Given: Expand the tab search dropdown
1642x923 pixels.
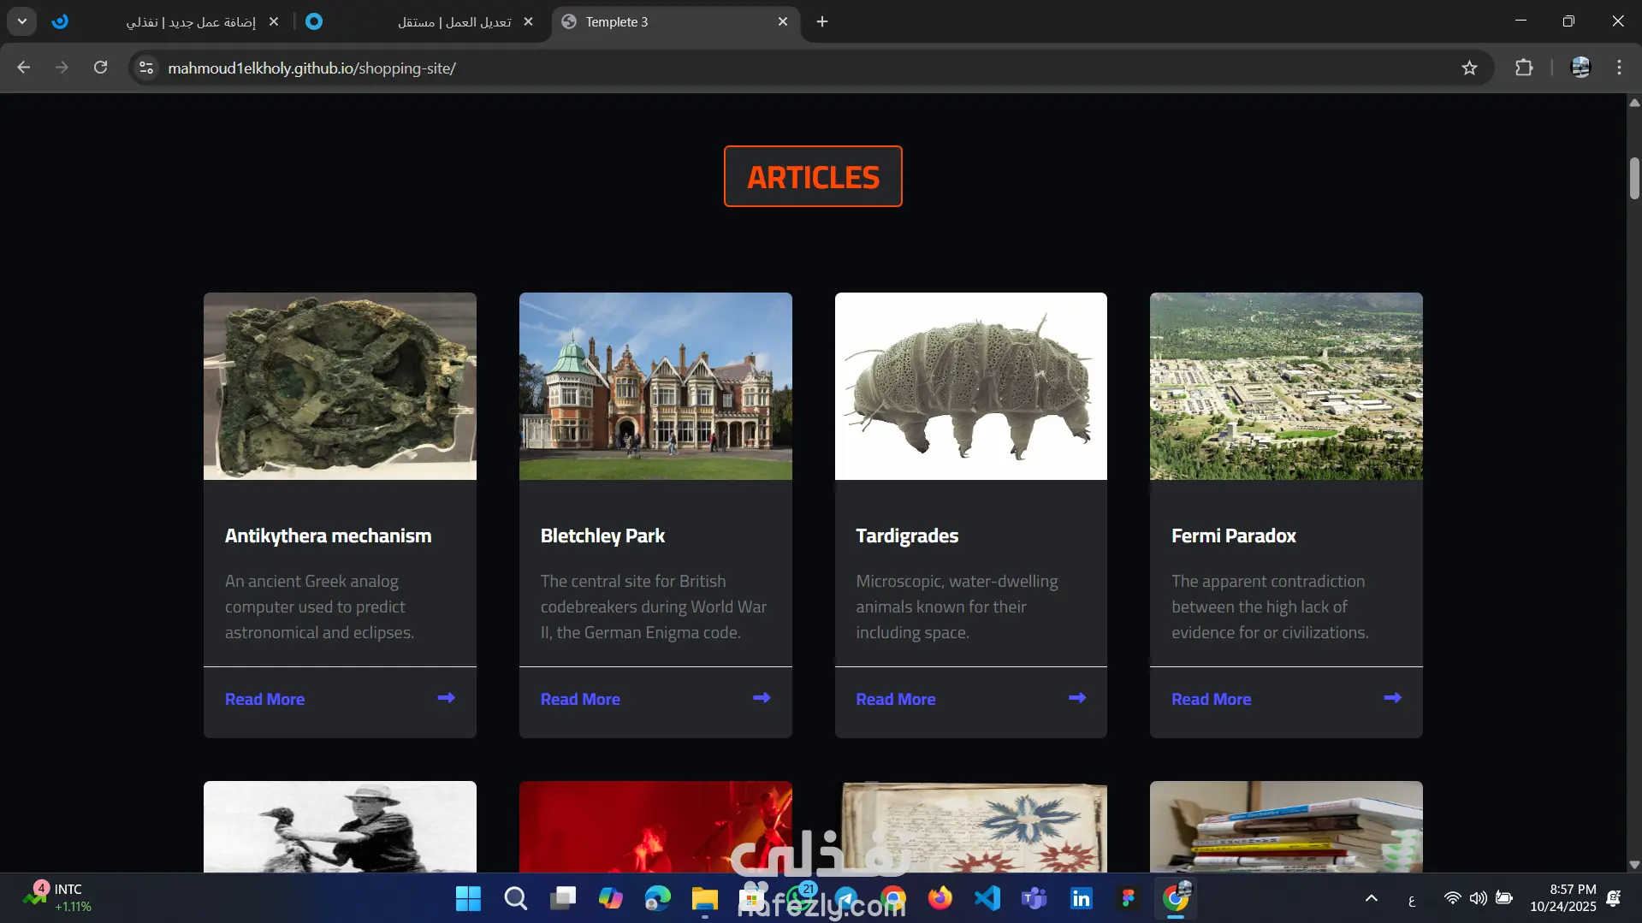Looking at the screenshot, I should (x=22, y=21).
